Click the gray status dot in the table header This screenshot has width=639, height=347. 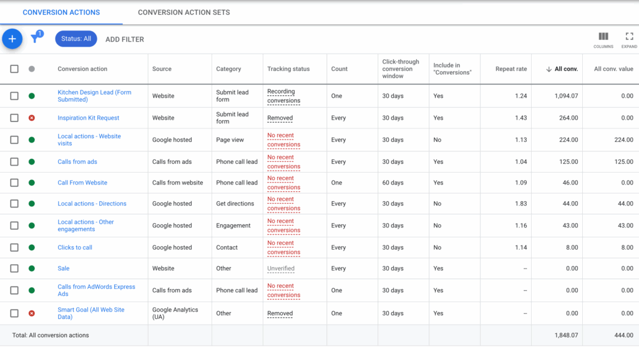(x=32, y=69)
